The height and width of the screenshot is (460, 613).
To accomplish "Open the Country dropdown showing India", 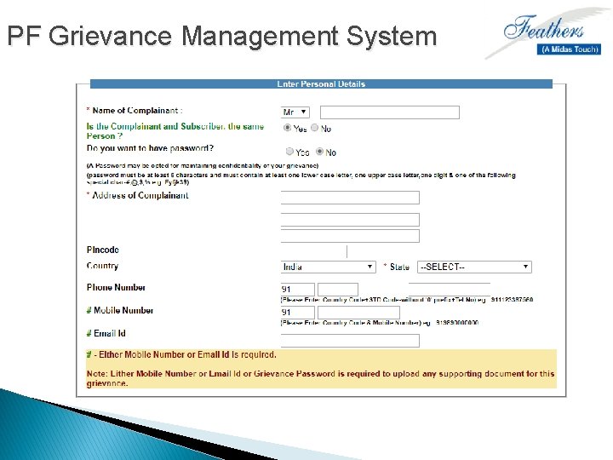I will click(329, 267).
